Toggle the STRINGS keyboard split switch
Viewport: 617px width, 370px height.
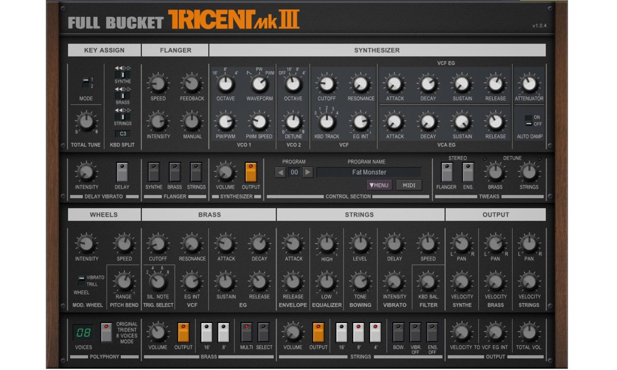[x=122, y=117]
